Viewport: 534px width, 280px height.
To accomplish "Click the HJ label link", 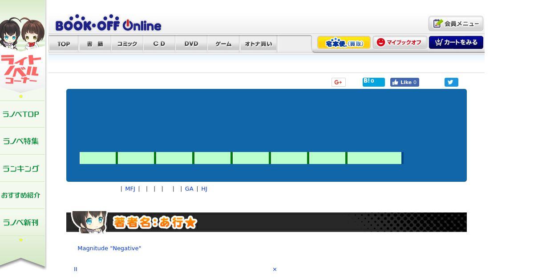I will pyautogui.click(x=204, y=189).
